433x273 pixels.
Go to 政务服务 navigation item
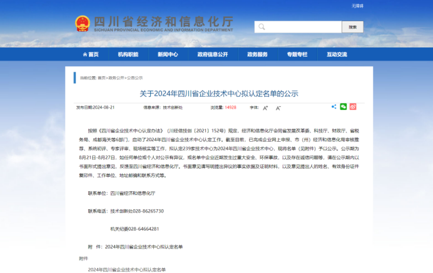257,54
